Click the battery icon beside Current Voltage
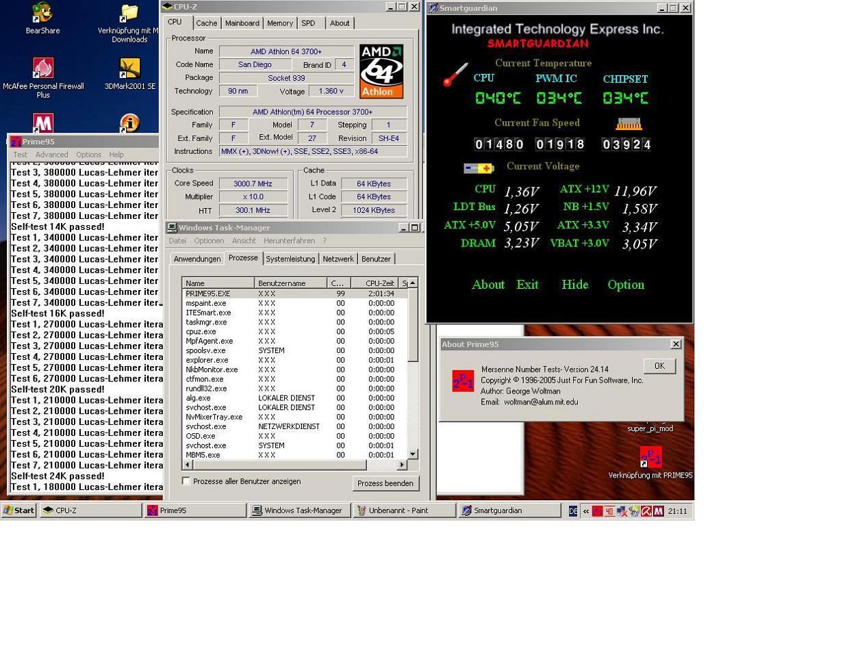The height and width of the screenshot is (646, 862). (x=479, y=168)
